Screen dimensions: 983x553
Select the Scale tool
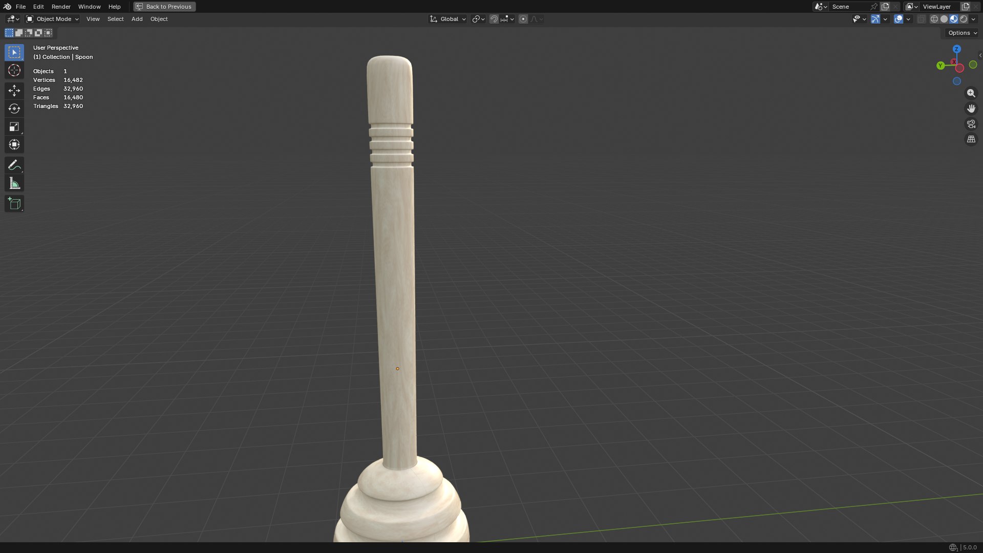[14, 126]
